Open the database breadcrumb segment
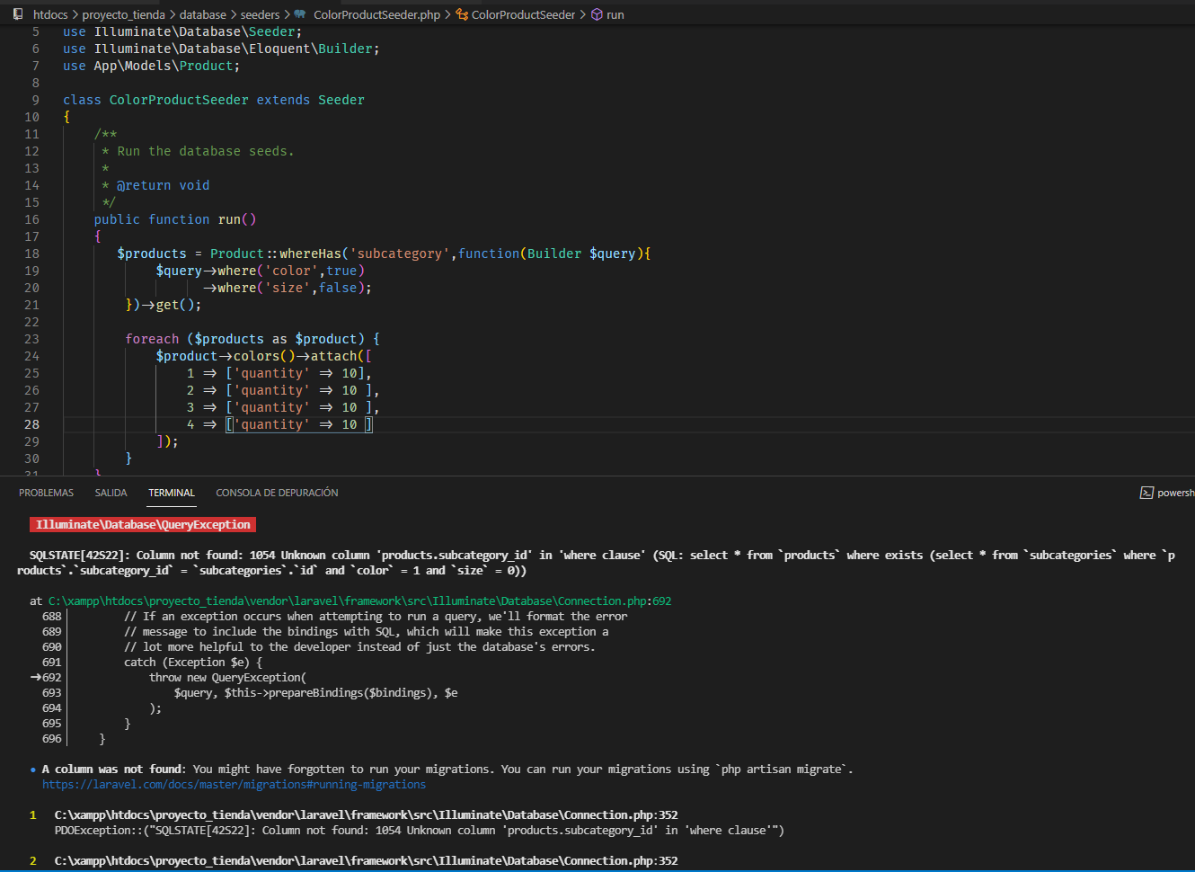This screenshot has height=872, width=1195. pos(203,14)
